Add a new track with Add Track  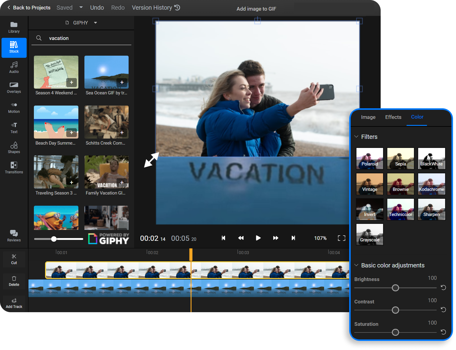[x=14, y=303]
